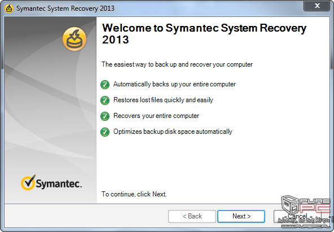This screenshot has height=232, width=334.
Task: Cancel the installation wizard
Action: tap(297, 216)
